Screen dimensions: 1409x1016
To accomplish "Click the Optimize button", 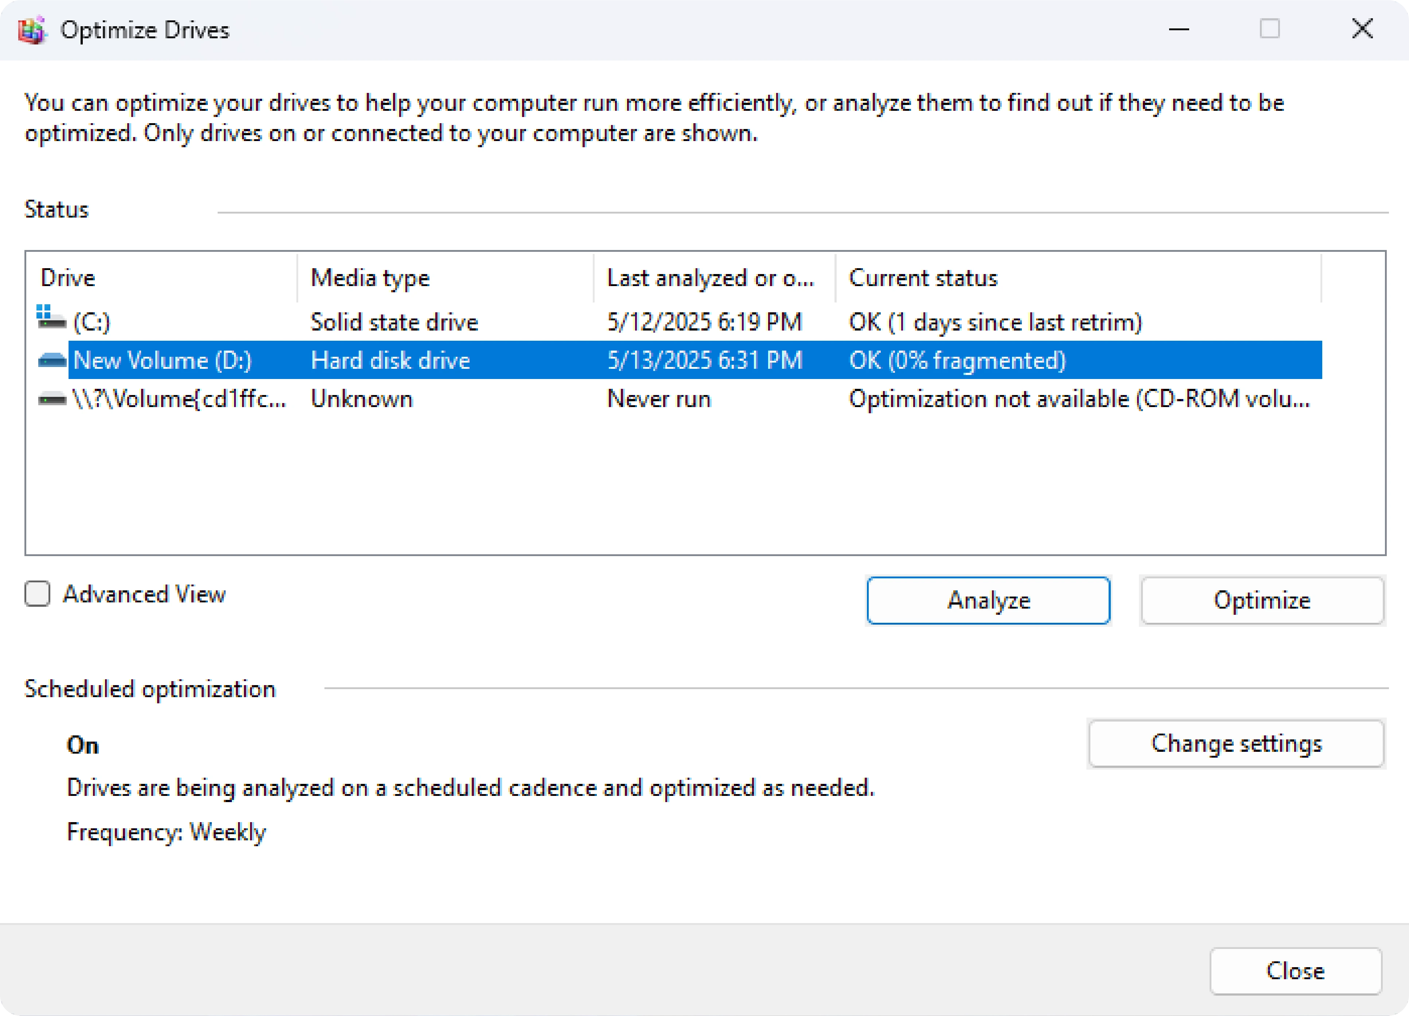I will tap(1261, 600).
